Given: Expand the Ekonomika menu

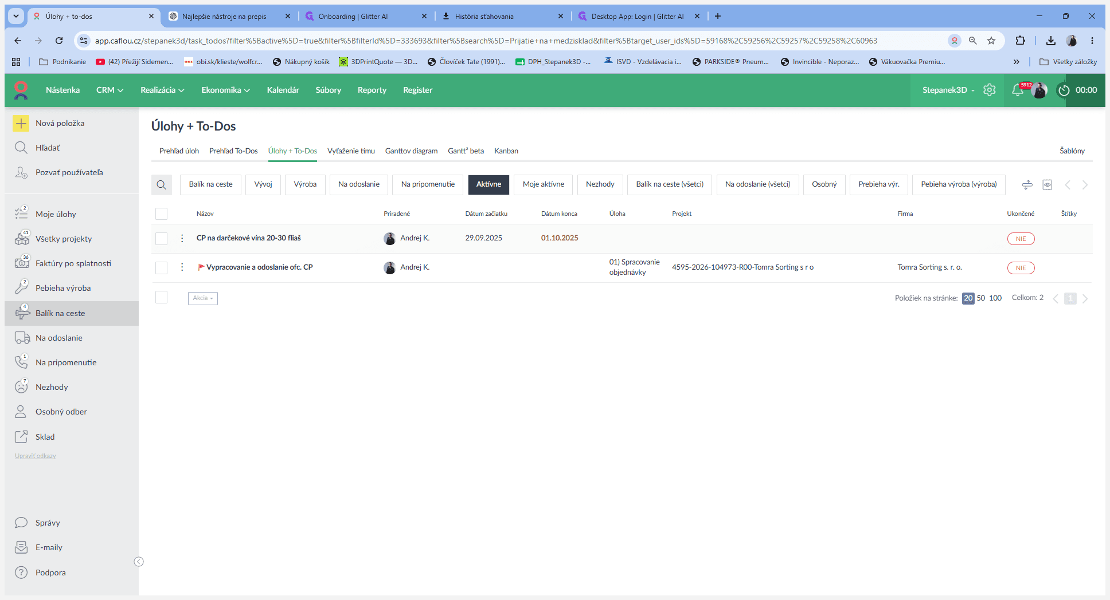Looking at the screenshot, I should click(x=225, y=90).
